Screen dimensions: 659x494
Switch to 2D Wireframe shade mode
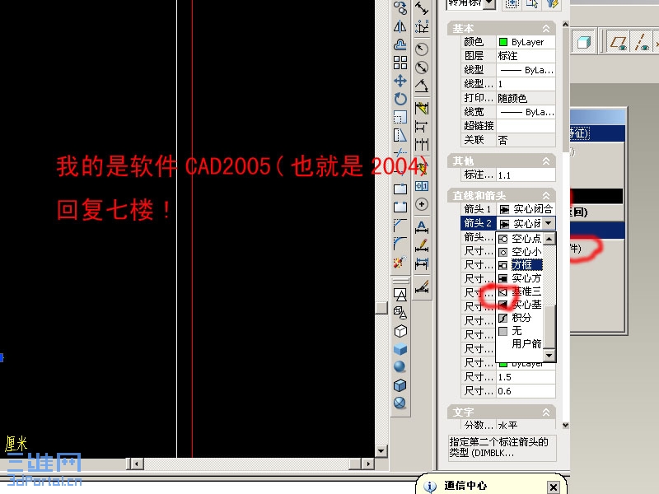click(x=400, y=295)
